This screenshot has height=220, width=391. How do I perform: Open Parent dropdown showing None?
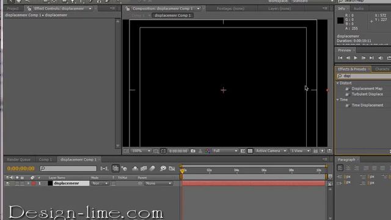point(159,183)
